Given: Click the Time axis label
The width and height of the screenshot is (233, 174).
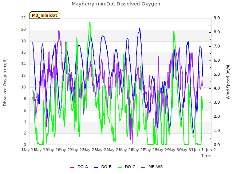Looking at the screenshot, I should (x=206, y=156).
